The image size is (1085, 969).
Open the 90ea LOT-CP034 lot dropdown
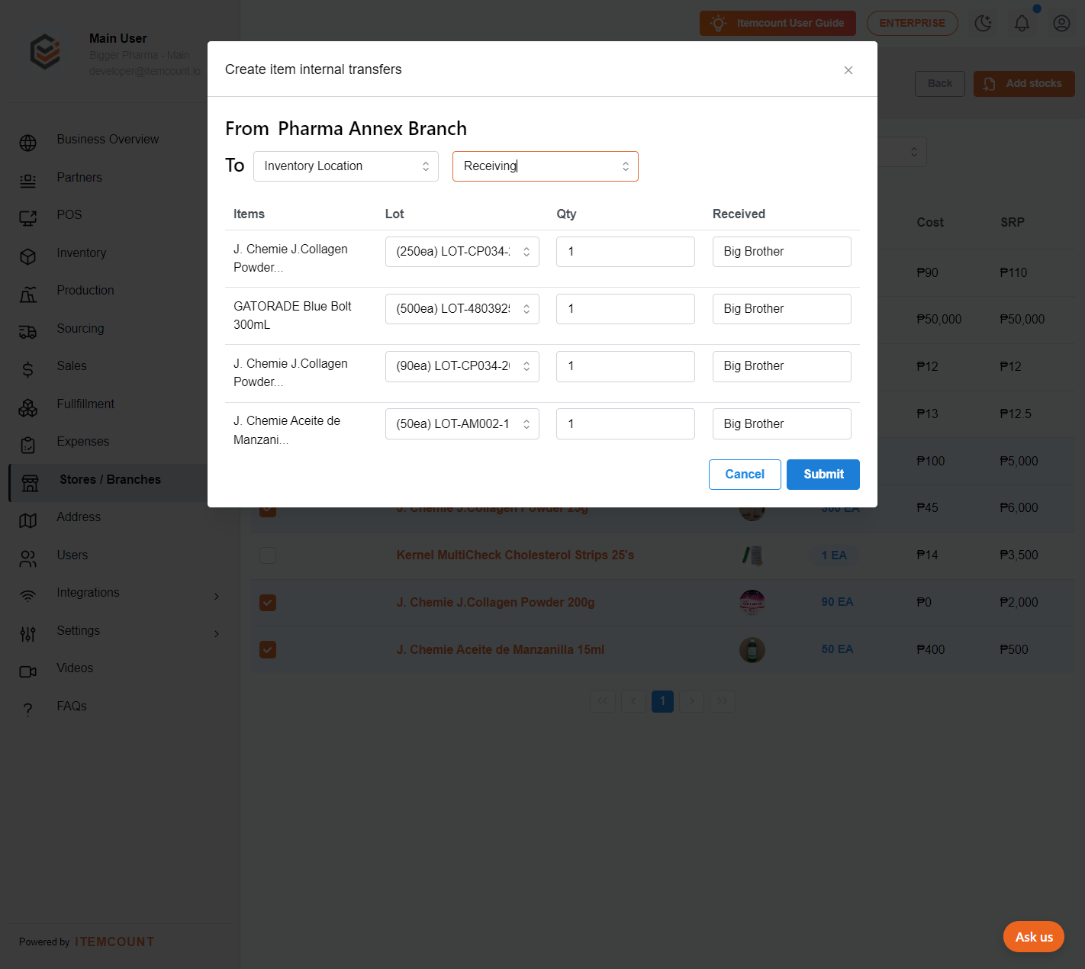tap(462, 366)
